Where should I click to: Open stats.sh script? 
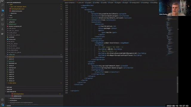tap(11, 70)
